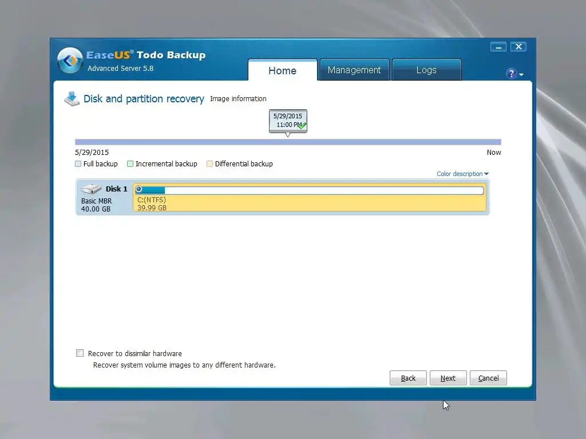Image resolution: width=586 pixels, height=439 pixels.
Task: Enable Recover to dissimilar hardware checkbox
Action: [80, 353]
